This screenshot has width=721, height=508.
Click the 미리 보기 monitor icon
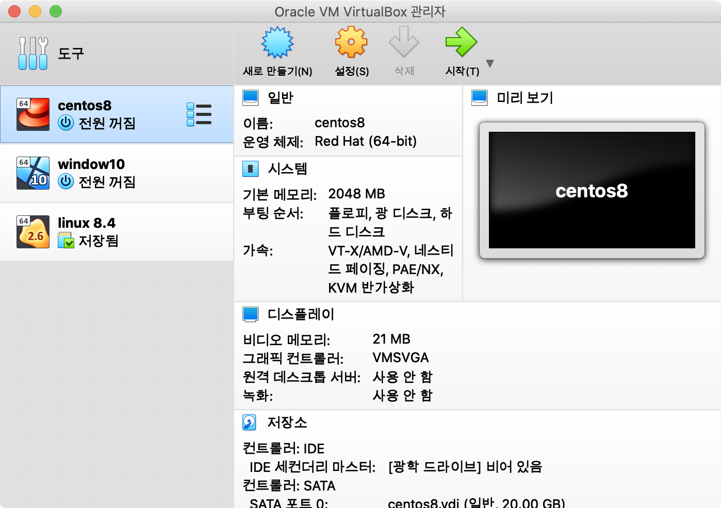pos(480,97)
